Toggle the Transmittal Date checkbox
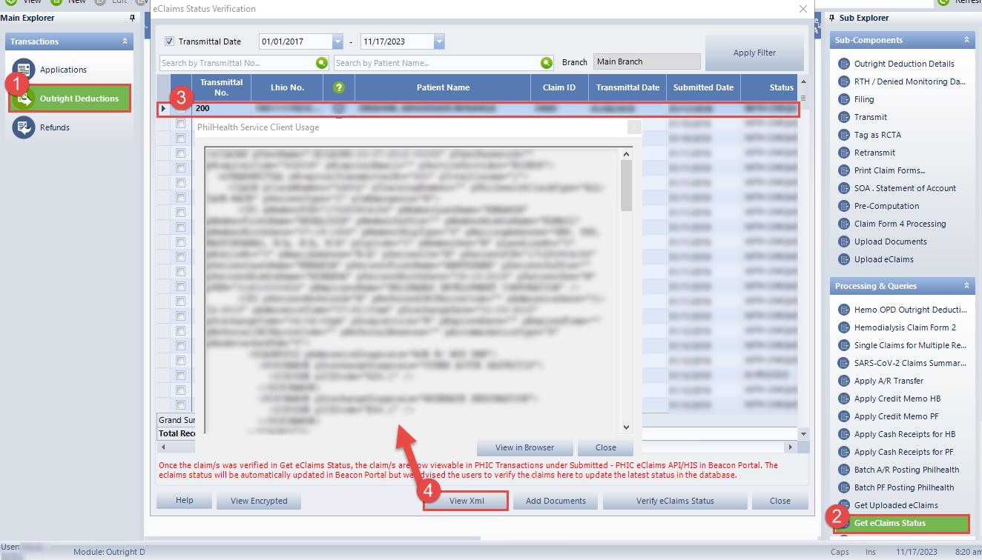 (x=170, y=41)
